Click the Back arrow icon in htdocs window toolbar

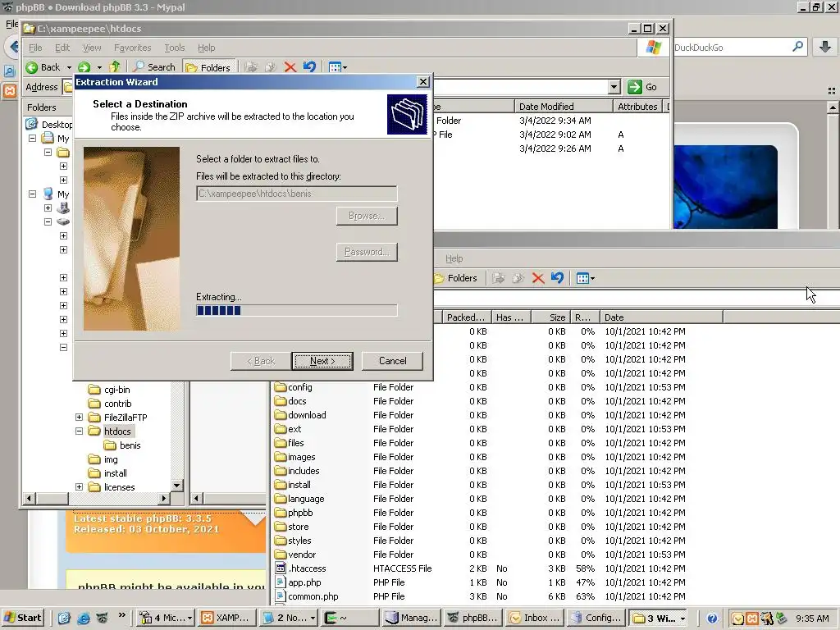(32, 67)
